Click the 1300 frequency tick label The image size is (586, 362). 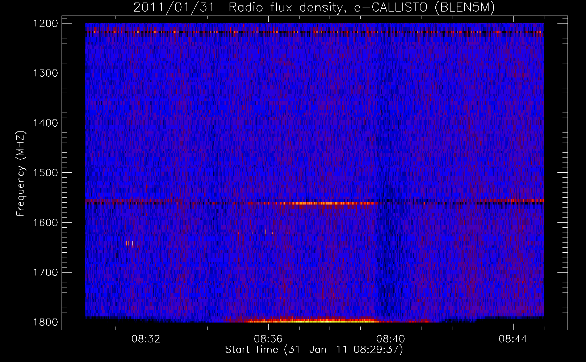click(46, 73)
